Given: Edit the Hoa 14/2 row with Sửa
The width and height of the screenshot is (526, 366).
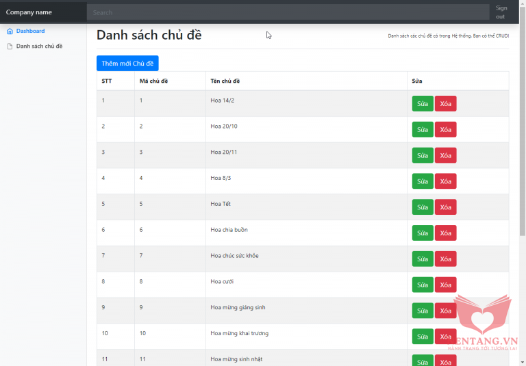Looking at the screenshot, I should pyautogui.click(x=422, y=103).
